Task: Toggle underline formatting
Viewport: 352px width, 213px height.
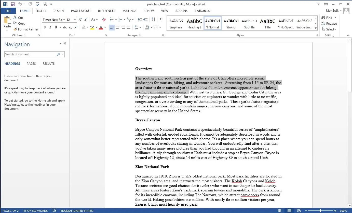Action: (56, 27)
